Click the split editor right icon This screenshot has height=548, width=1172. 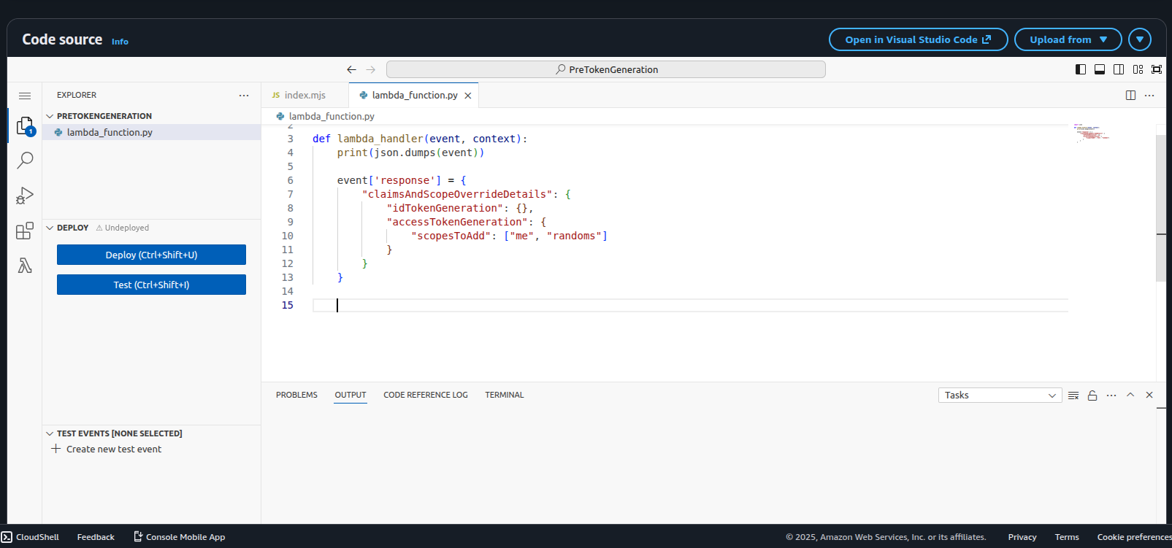(1130, 96)
